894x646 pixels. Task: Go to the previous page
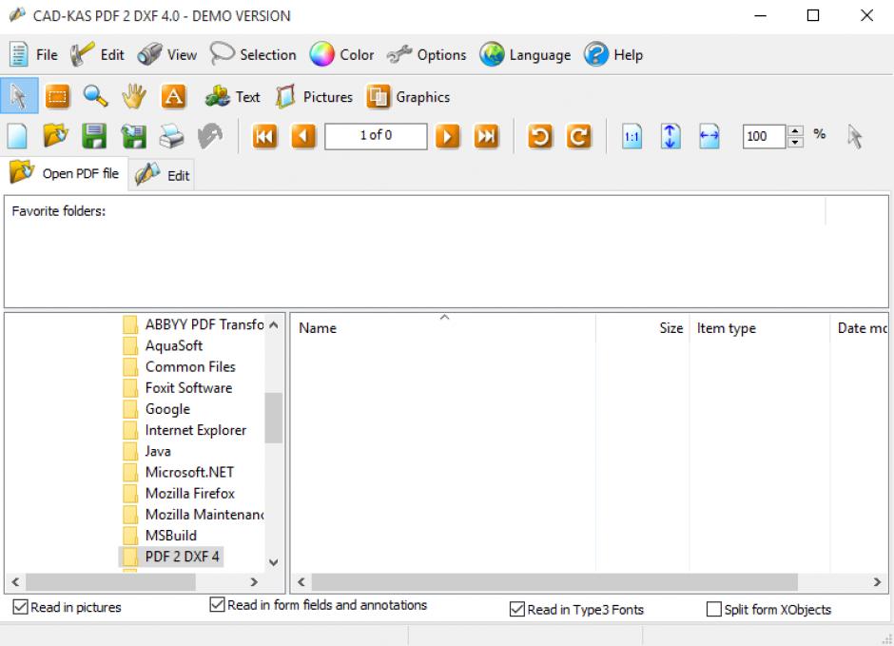pos(303,136)
